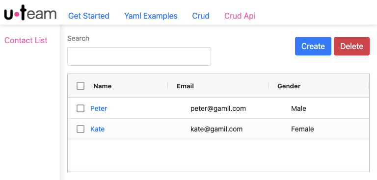Open the Get Started page
The width and height of the screenshot is (377, 180).
tap(89, 16)
